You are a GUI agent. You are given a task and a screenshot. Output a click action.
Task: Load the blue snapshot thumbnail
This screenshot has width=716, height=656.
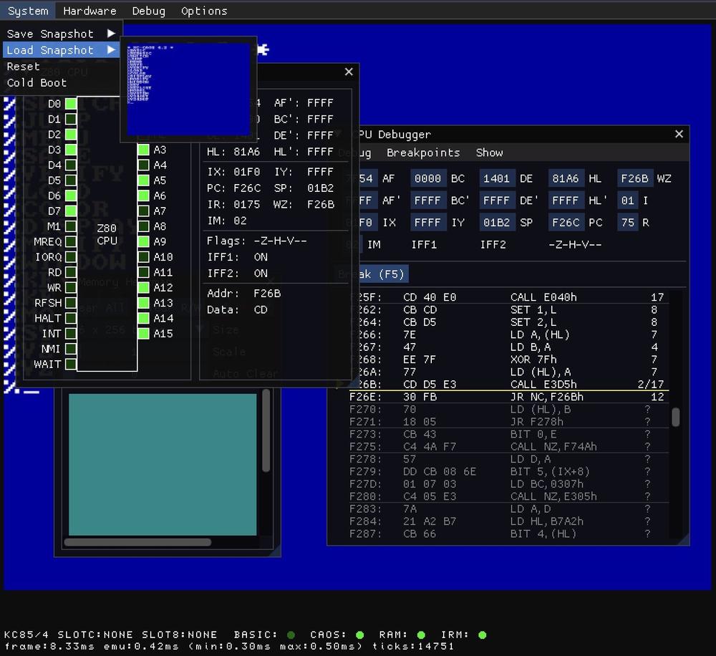point(188,89)
